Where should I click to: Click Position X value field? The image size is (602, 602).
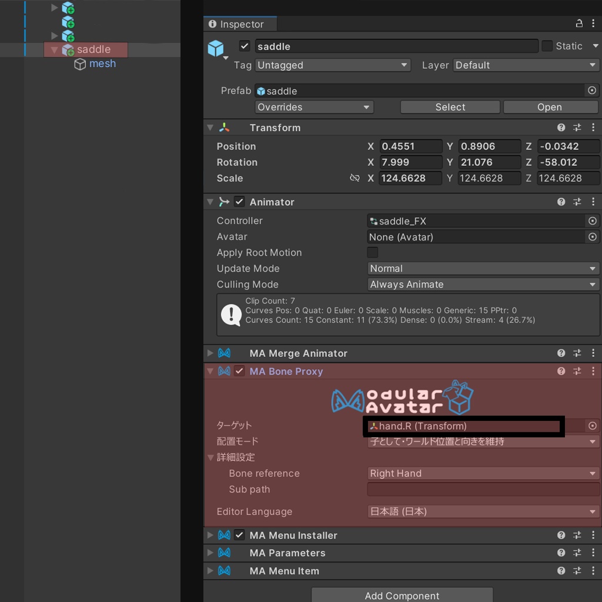point(411,146)
